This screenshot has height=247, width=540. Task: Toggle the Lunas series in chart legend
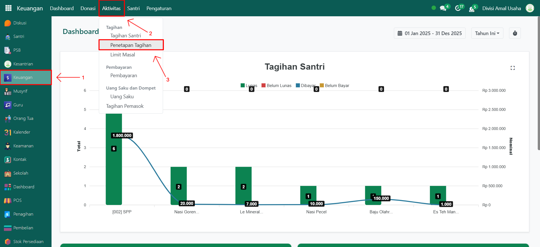pos(249,86)
